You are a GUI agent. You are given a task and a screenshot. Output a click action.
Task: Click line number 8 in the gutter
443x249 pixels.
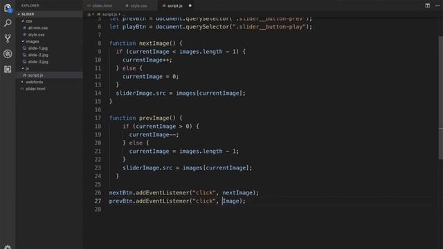pos(99,44)
